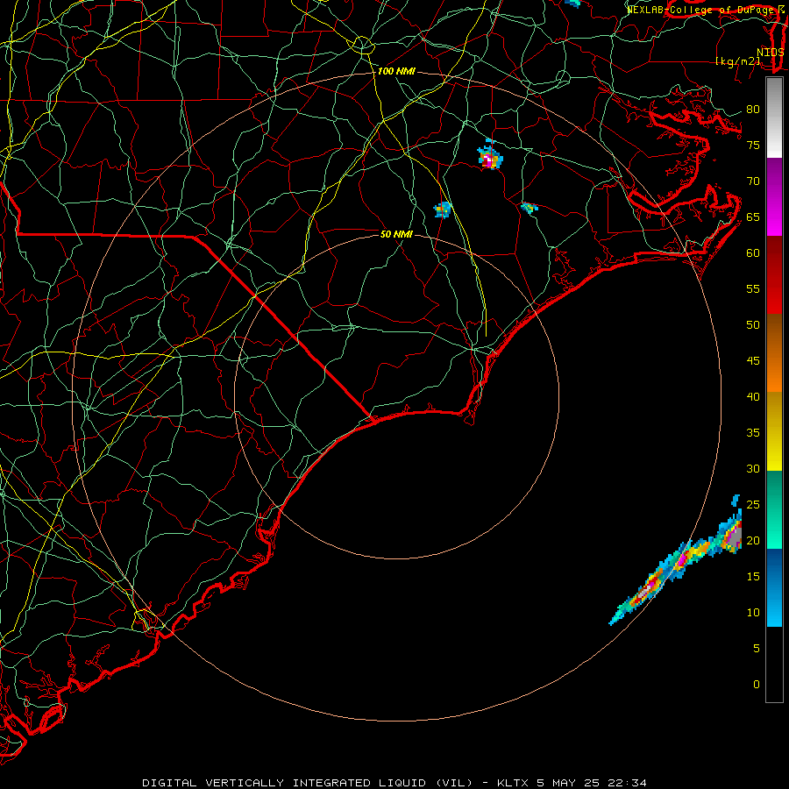Click the magenta-core storm cell inside 100 NMI ring

point(489,158)
